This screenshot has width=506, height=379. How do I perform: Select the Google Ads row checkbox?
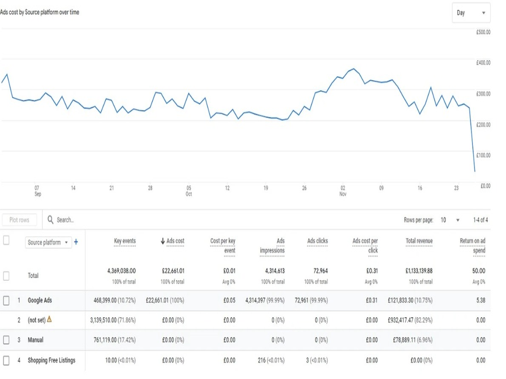pos(6,300)
